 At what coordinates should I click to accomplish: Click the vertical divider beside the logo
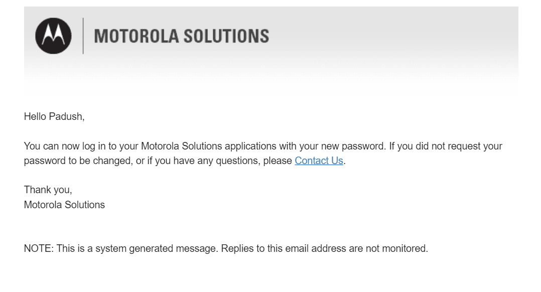tap(83, 36)
